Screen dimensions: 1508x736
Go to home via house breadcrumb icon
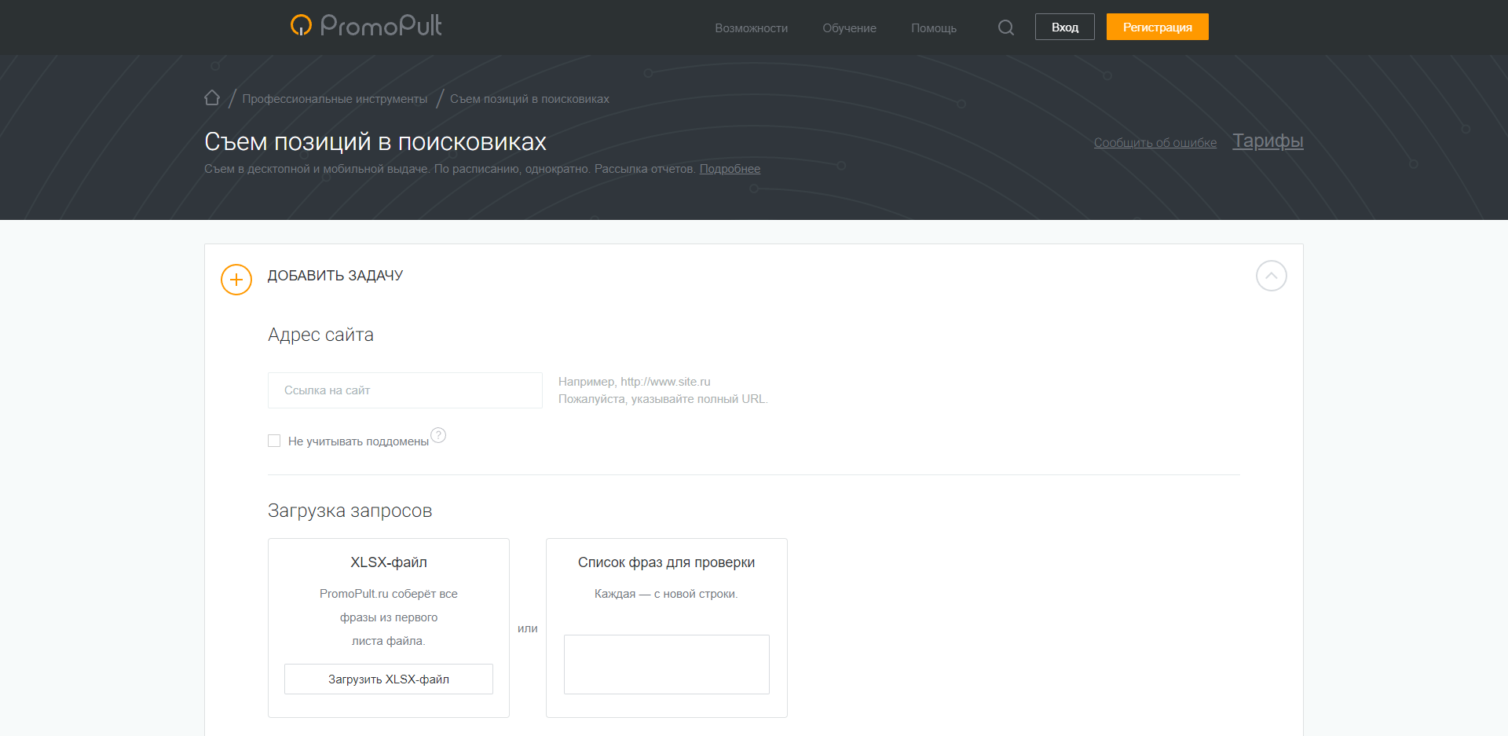[x=212, y=98]
